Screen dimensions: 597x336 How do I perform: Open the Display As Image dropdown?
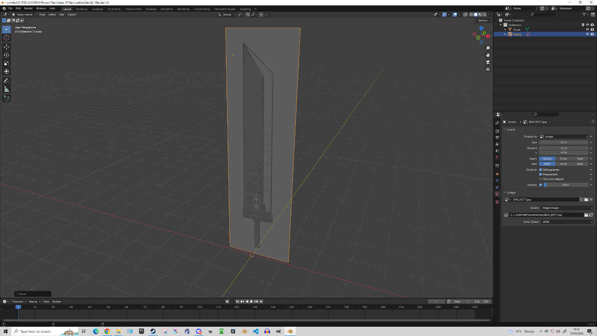tap(564, 136)
